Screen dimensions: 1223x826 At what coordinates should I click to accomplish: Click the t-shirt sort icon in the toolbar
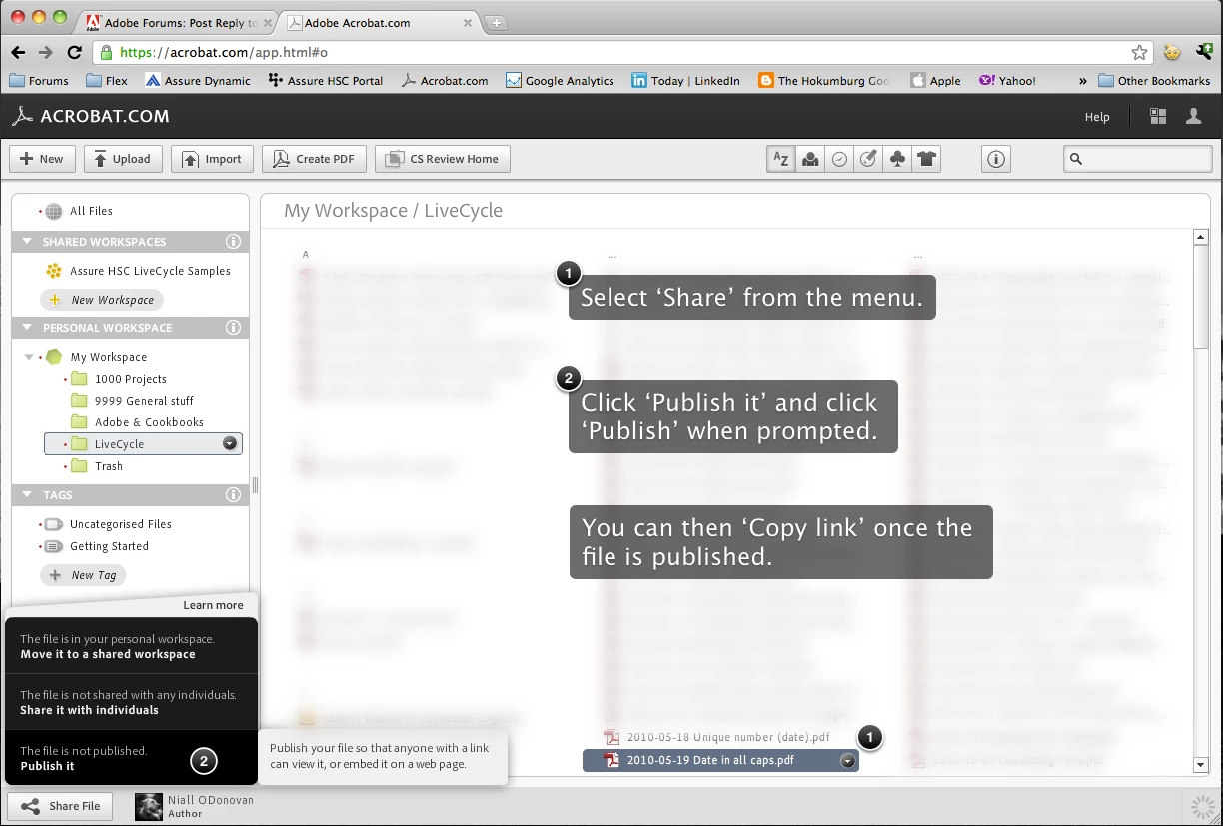point(926,159)
